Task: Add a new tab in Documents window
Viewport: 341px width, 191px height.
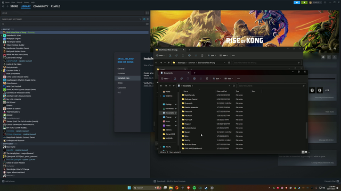Action: tap(194, 73)
